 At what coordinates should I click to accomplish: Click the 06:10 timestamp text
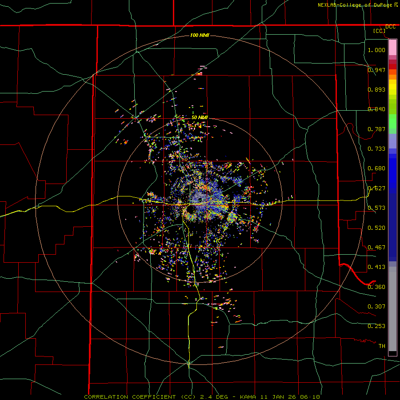[310, 397]
